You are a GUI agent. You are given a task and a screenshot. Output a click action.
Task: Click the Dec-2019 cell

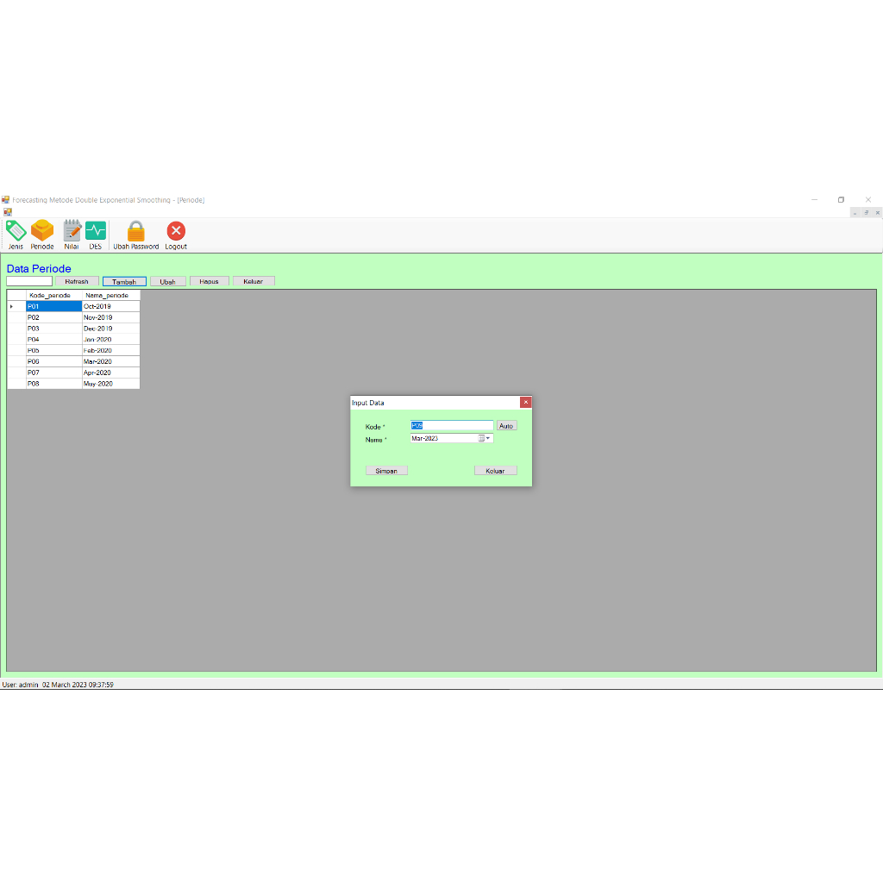coord(110,329)
